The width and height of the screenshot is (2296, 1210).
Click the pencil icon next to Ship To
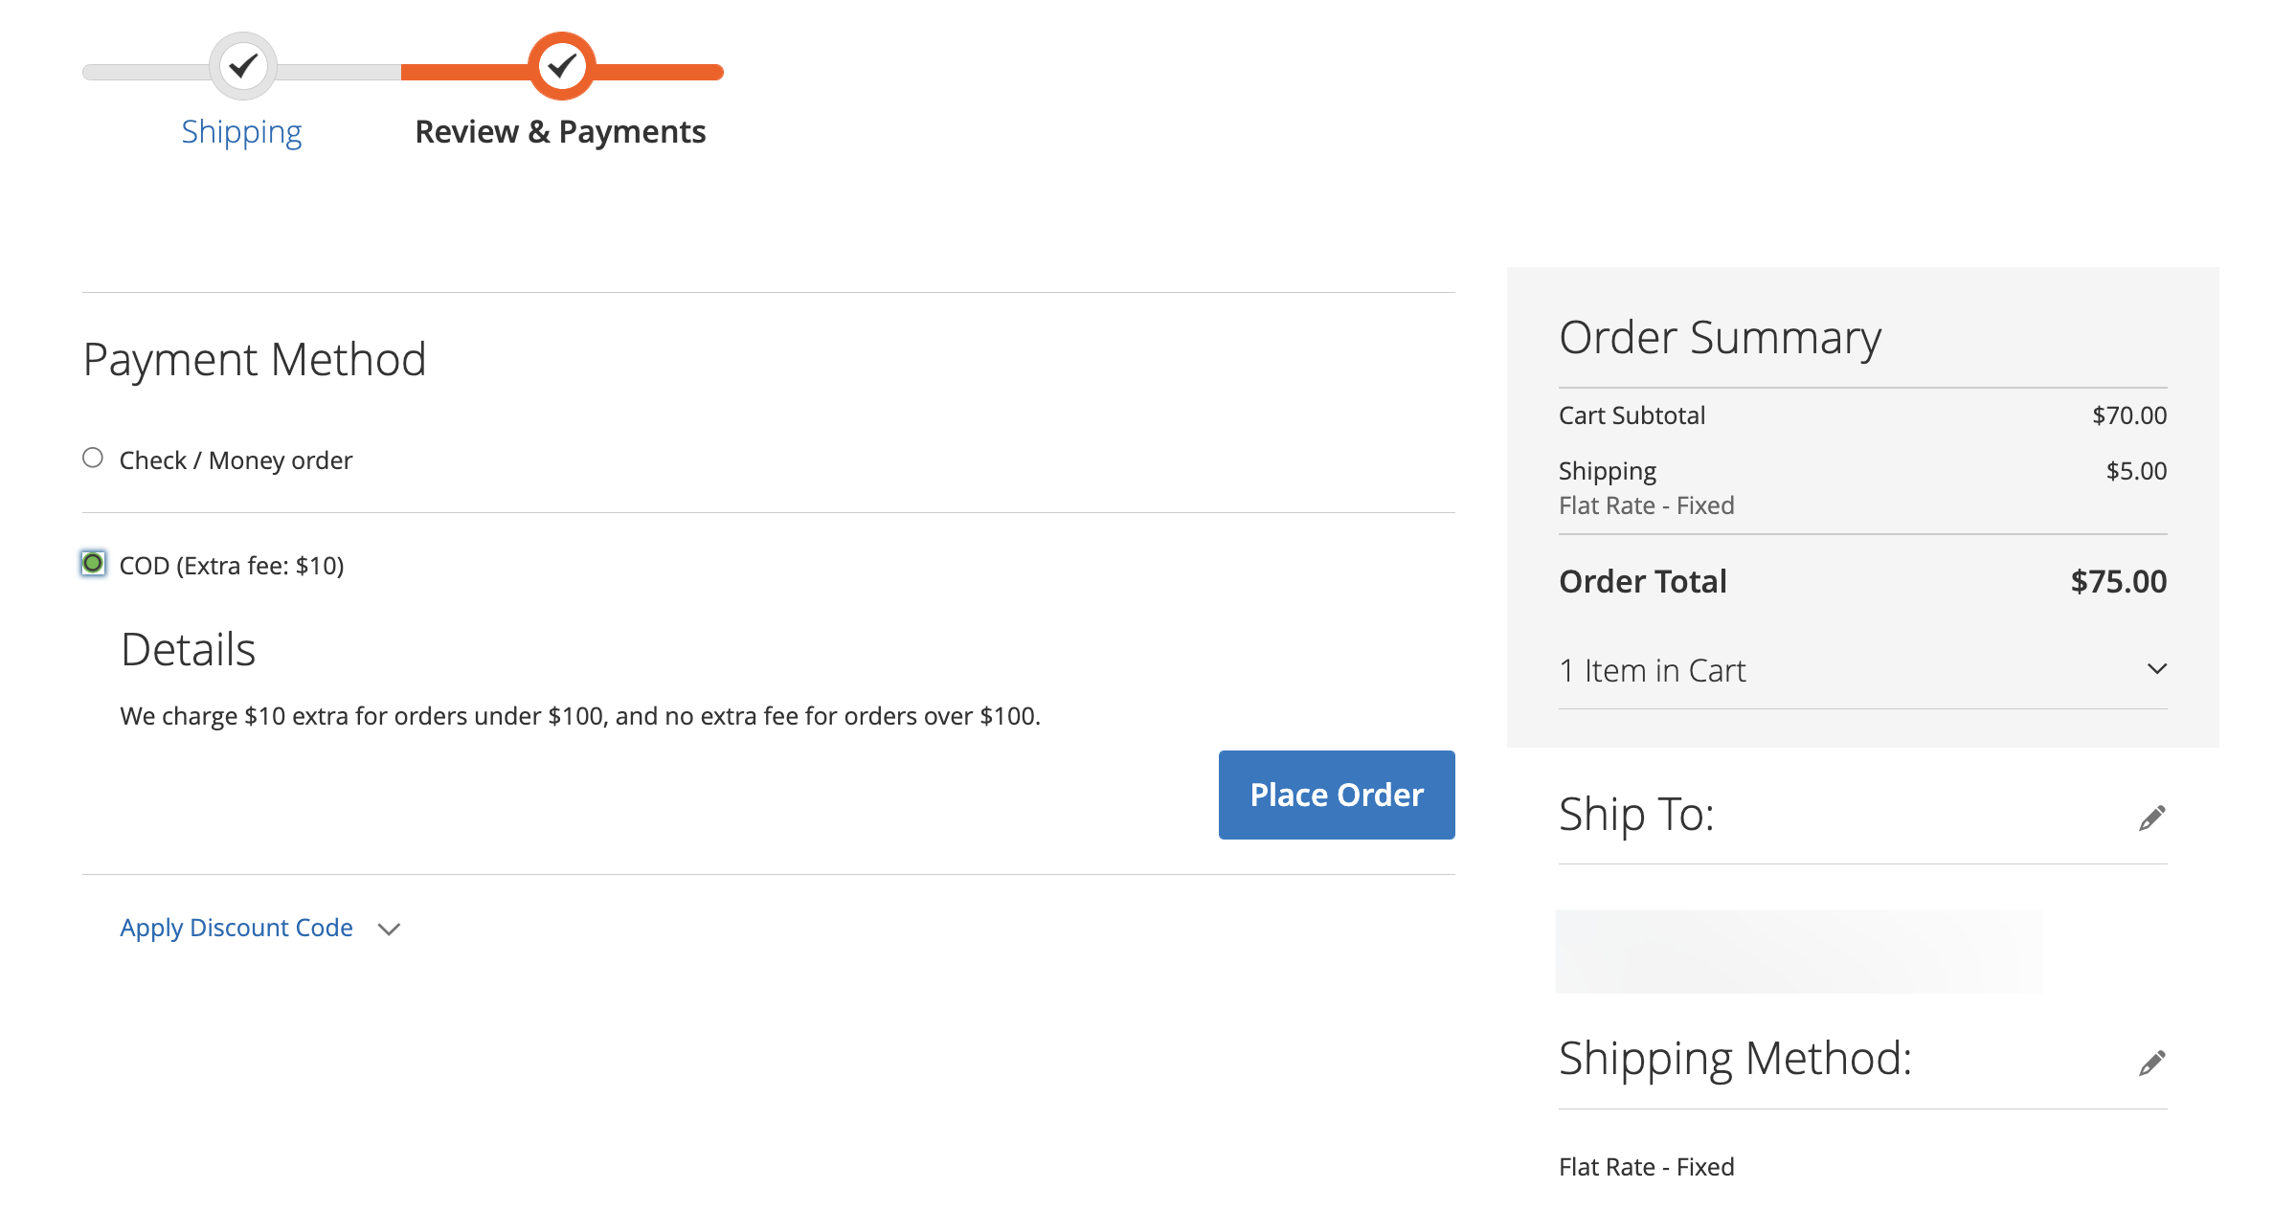point(2151,818)
